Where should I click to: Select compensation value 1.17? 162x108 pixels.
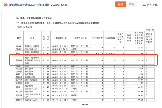point(141,83)
